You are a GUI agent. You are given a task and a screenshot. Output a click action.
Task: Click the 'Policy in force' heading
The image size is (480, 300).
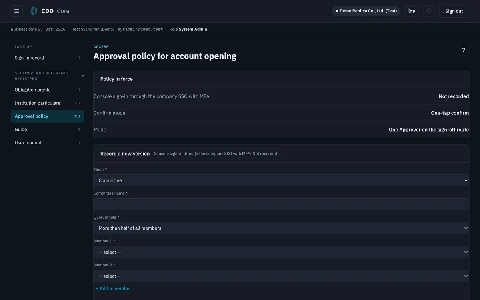116,79
